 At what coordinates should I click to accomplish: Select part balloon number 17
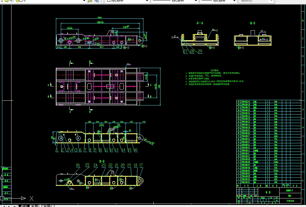(141, 165)
